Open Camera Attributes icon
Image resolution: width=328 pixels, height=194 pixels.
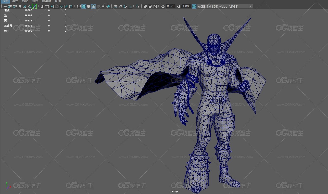15,6
